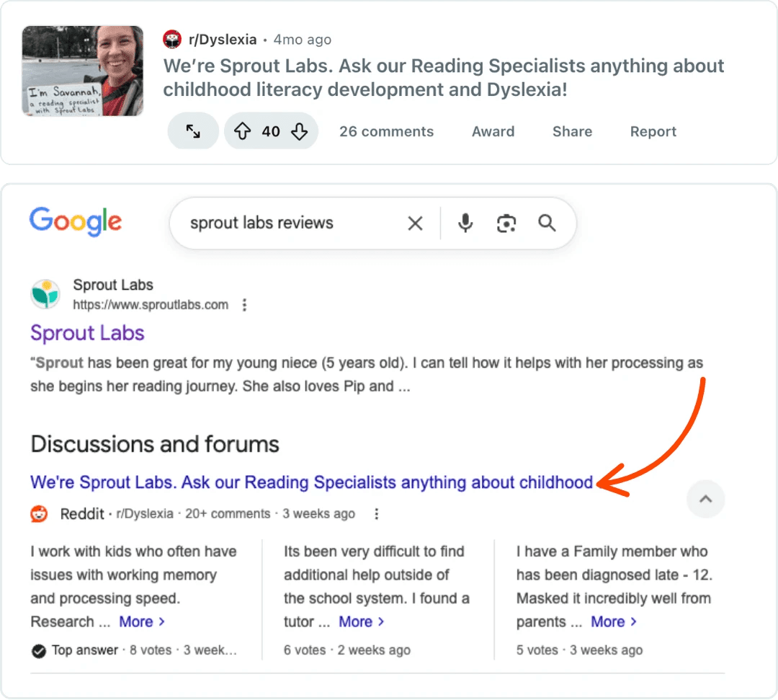
Task: View the 26 comments
Action: pos(387,131)
